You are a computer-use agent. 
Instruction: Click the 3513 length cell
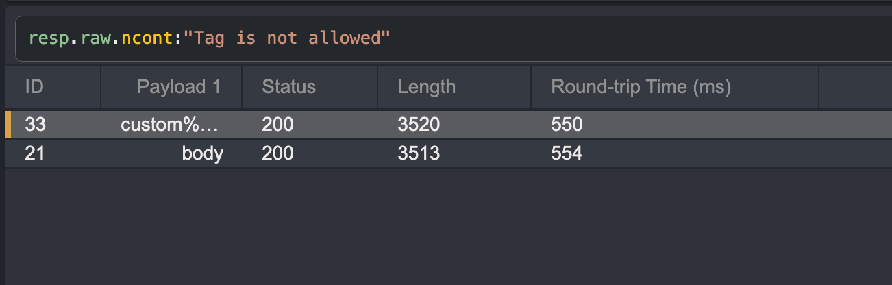tap(419, 153)
